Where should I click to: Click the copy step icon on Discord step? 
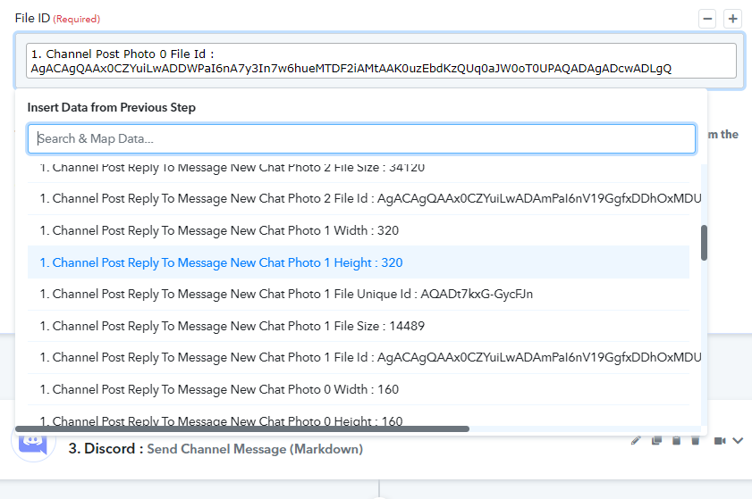click(x=656, y=441)
